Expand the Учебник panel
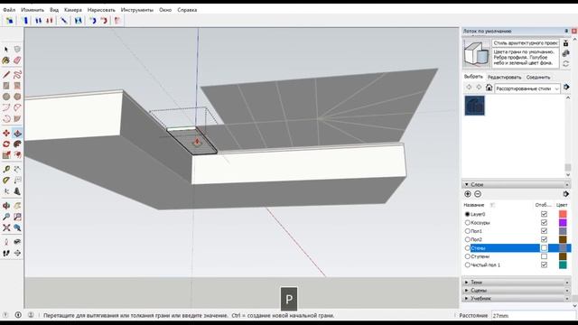The image size is (578, 325). [x=516, y=299]
